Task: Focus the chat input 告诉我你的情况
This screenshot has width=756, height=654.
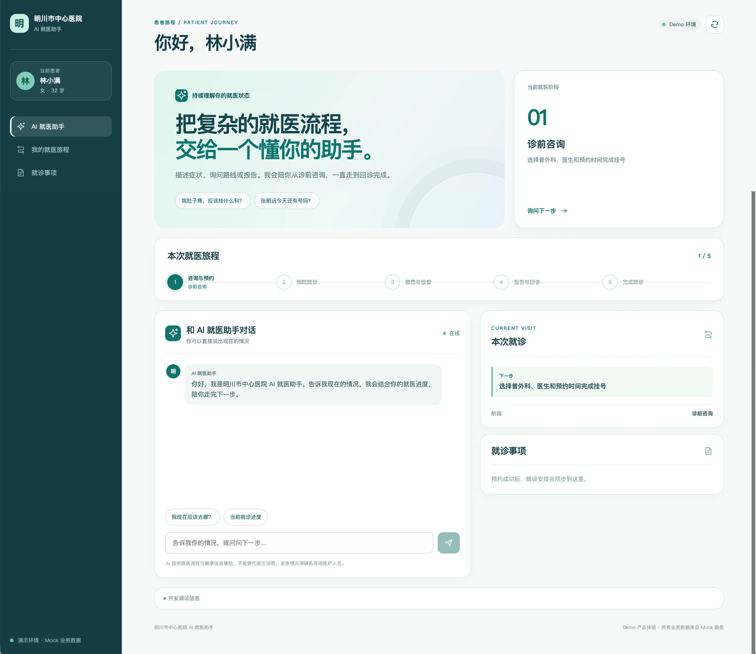Action: pos(299,543)
